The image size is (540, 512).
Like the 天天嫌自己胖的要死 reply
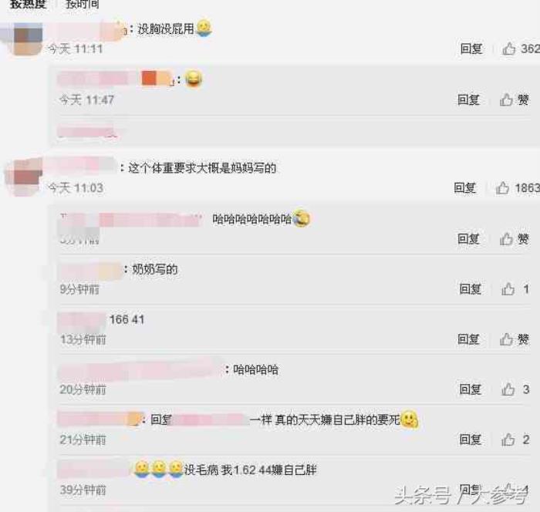tap(508, 440)
